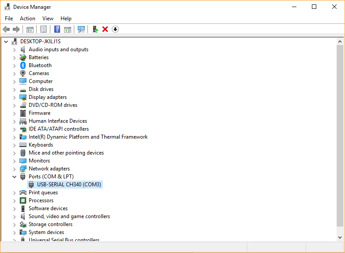Open the View menu
The width and height of the screenshot is (345, 253).
[x=48, y=19]
